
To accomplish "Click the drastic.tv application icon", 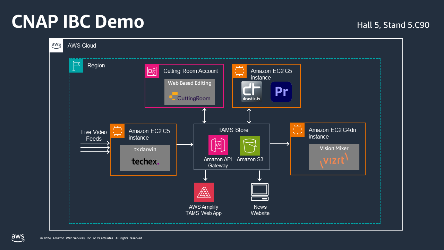I will click(251, 92).
